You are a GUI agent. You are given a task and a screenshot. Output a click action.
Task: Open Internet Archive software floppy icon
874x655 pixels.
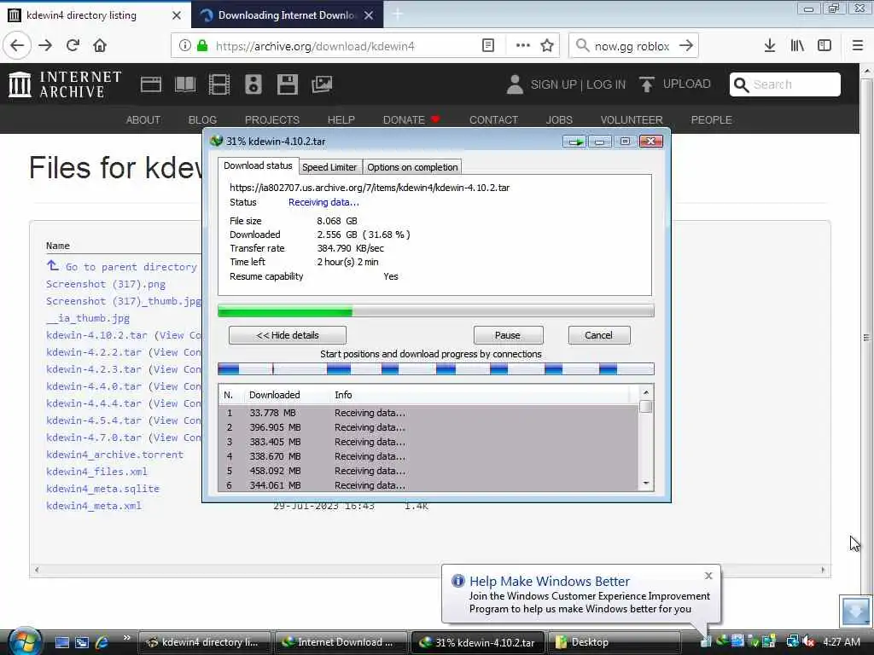coord(288,84)
